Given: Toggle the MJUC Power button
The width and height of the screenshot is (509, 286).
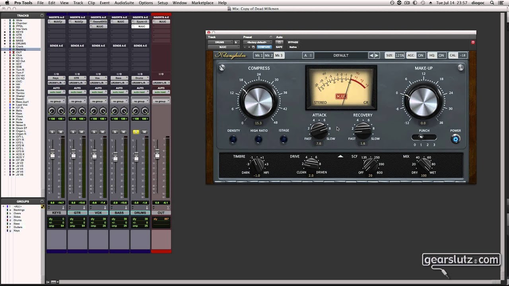Looking at the screenshot, I should point(456,139).
